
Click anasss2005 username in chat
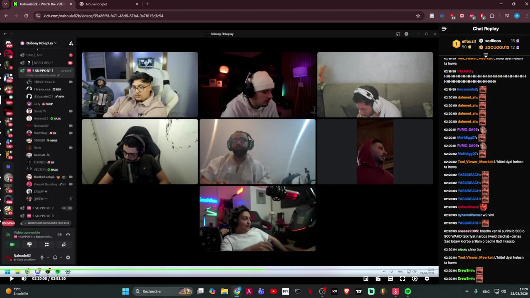[x=468, y=231]
